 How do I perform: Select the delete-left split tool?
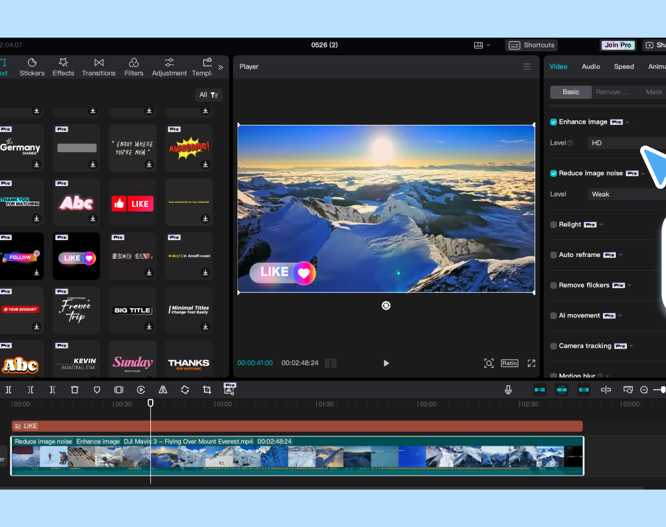tap(31, 390)
